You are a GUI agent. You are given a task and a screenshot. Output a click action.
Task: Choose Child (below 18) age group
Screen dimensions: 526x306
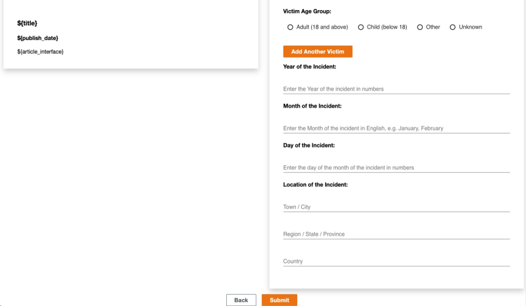361,27
